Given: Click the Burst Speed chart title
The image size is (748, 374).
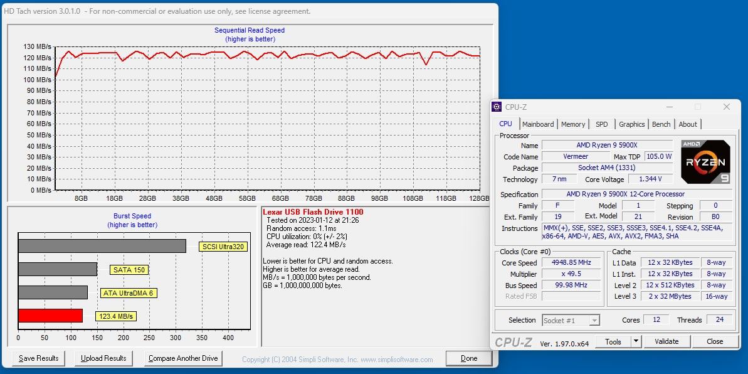Looking at the screenshot, I should (132, 216).
